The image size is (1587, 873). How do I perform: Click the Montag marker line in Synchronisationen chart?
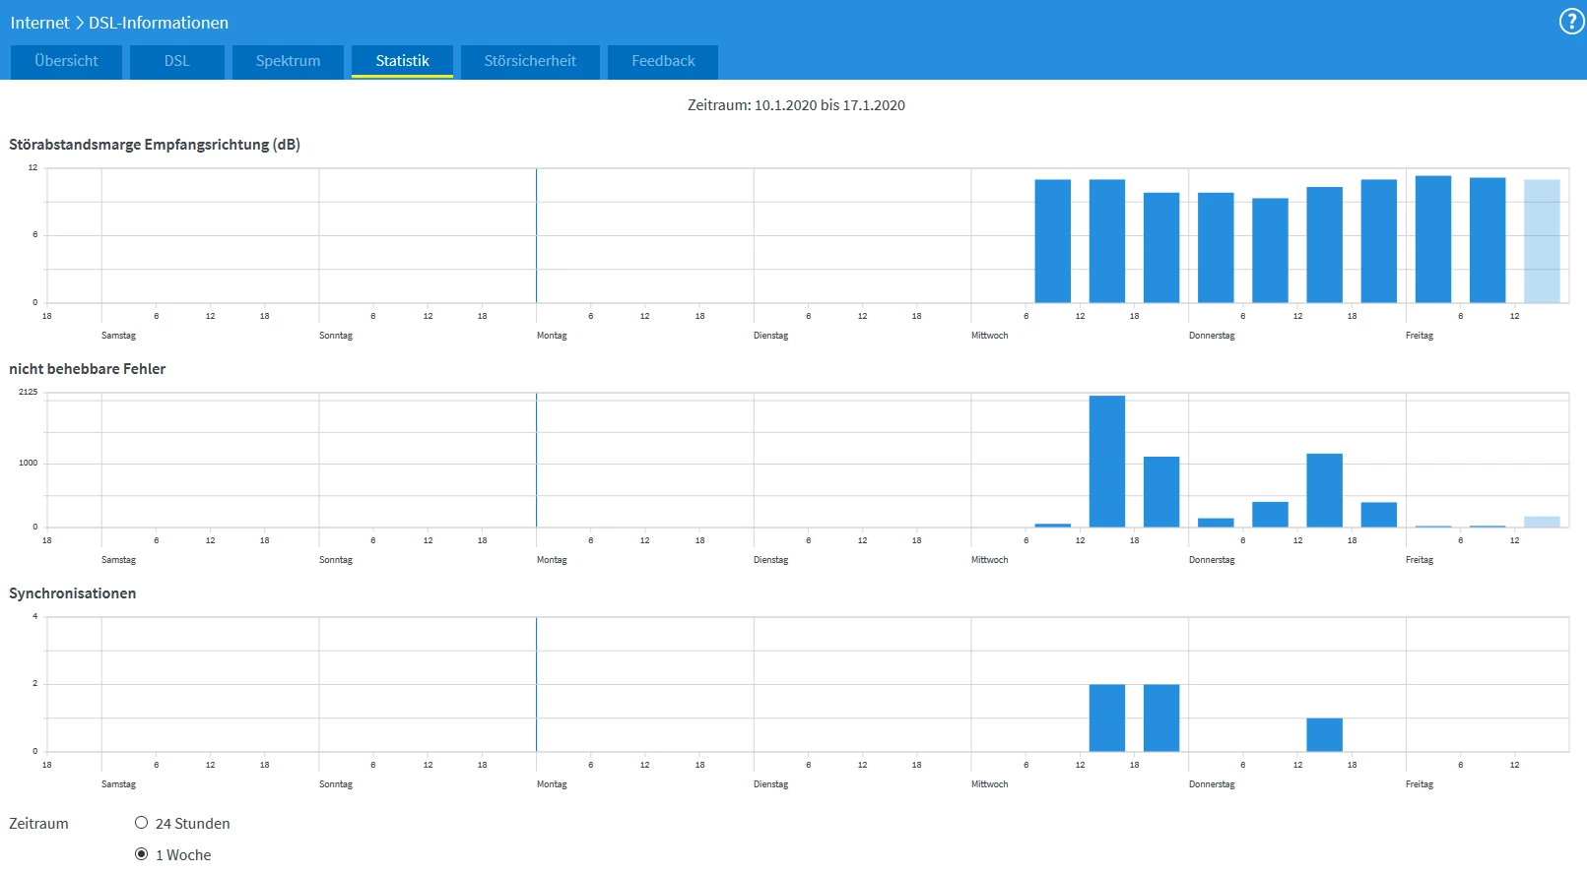pos(537,684)
